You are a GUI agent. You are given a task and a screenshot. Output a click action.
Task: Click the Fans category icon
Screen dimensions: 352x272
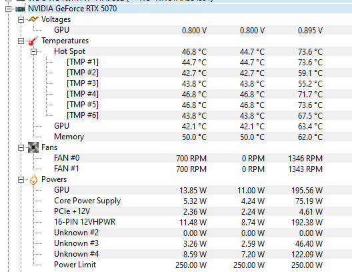[x=33, y=147]
